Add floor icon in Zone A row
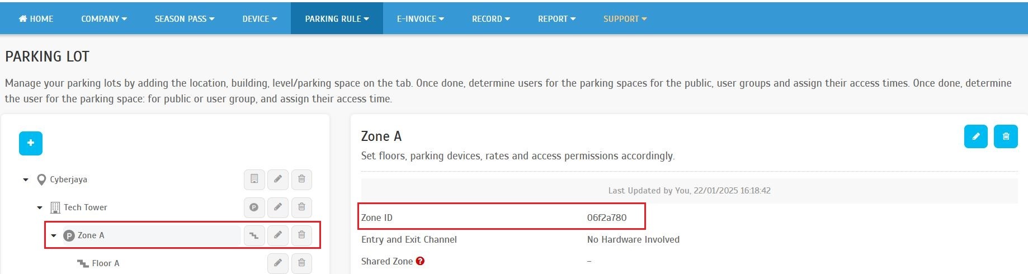Screen dimensions: 1028x274 (x=254, y=235)
